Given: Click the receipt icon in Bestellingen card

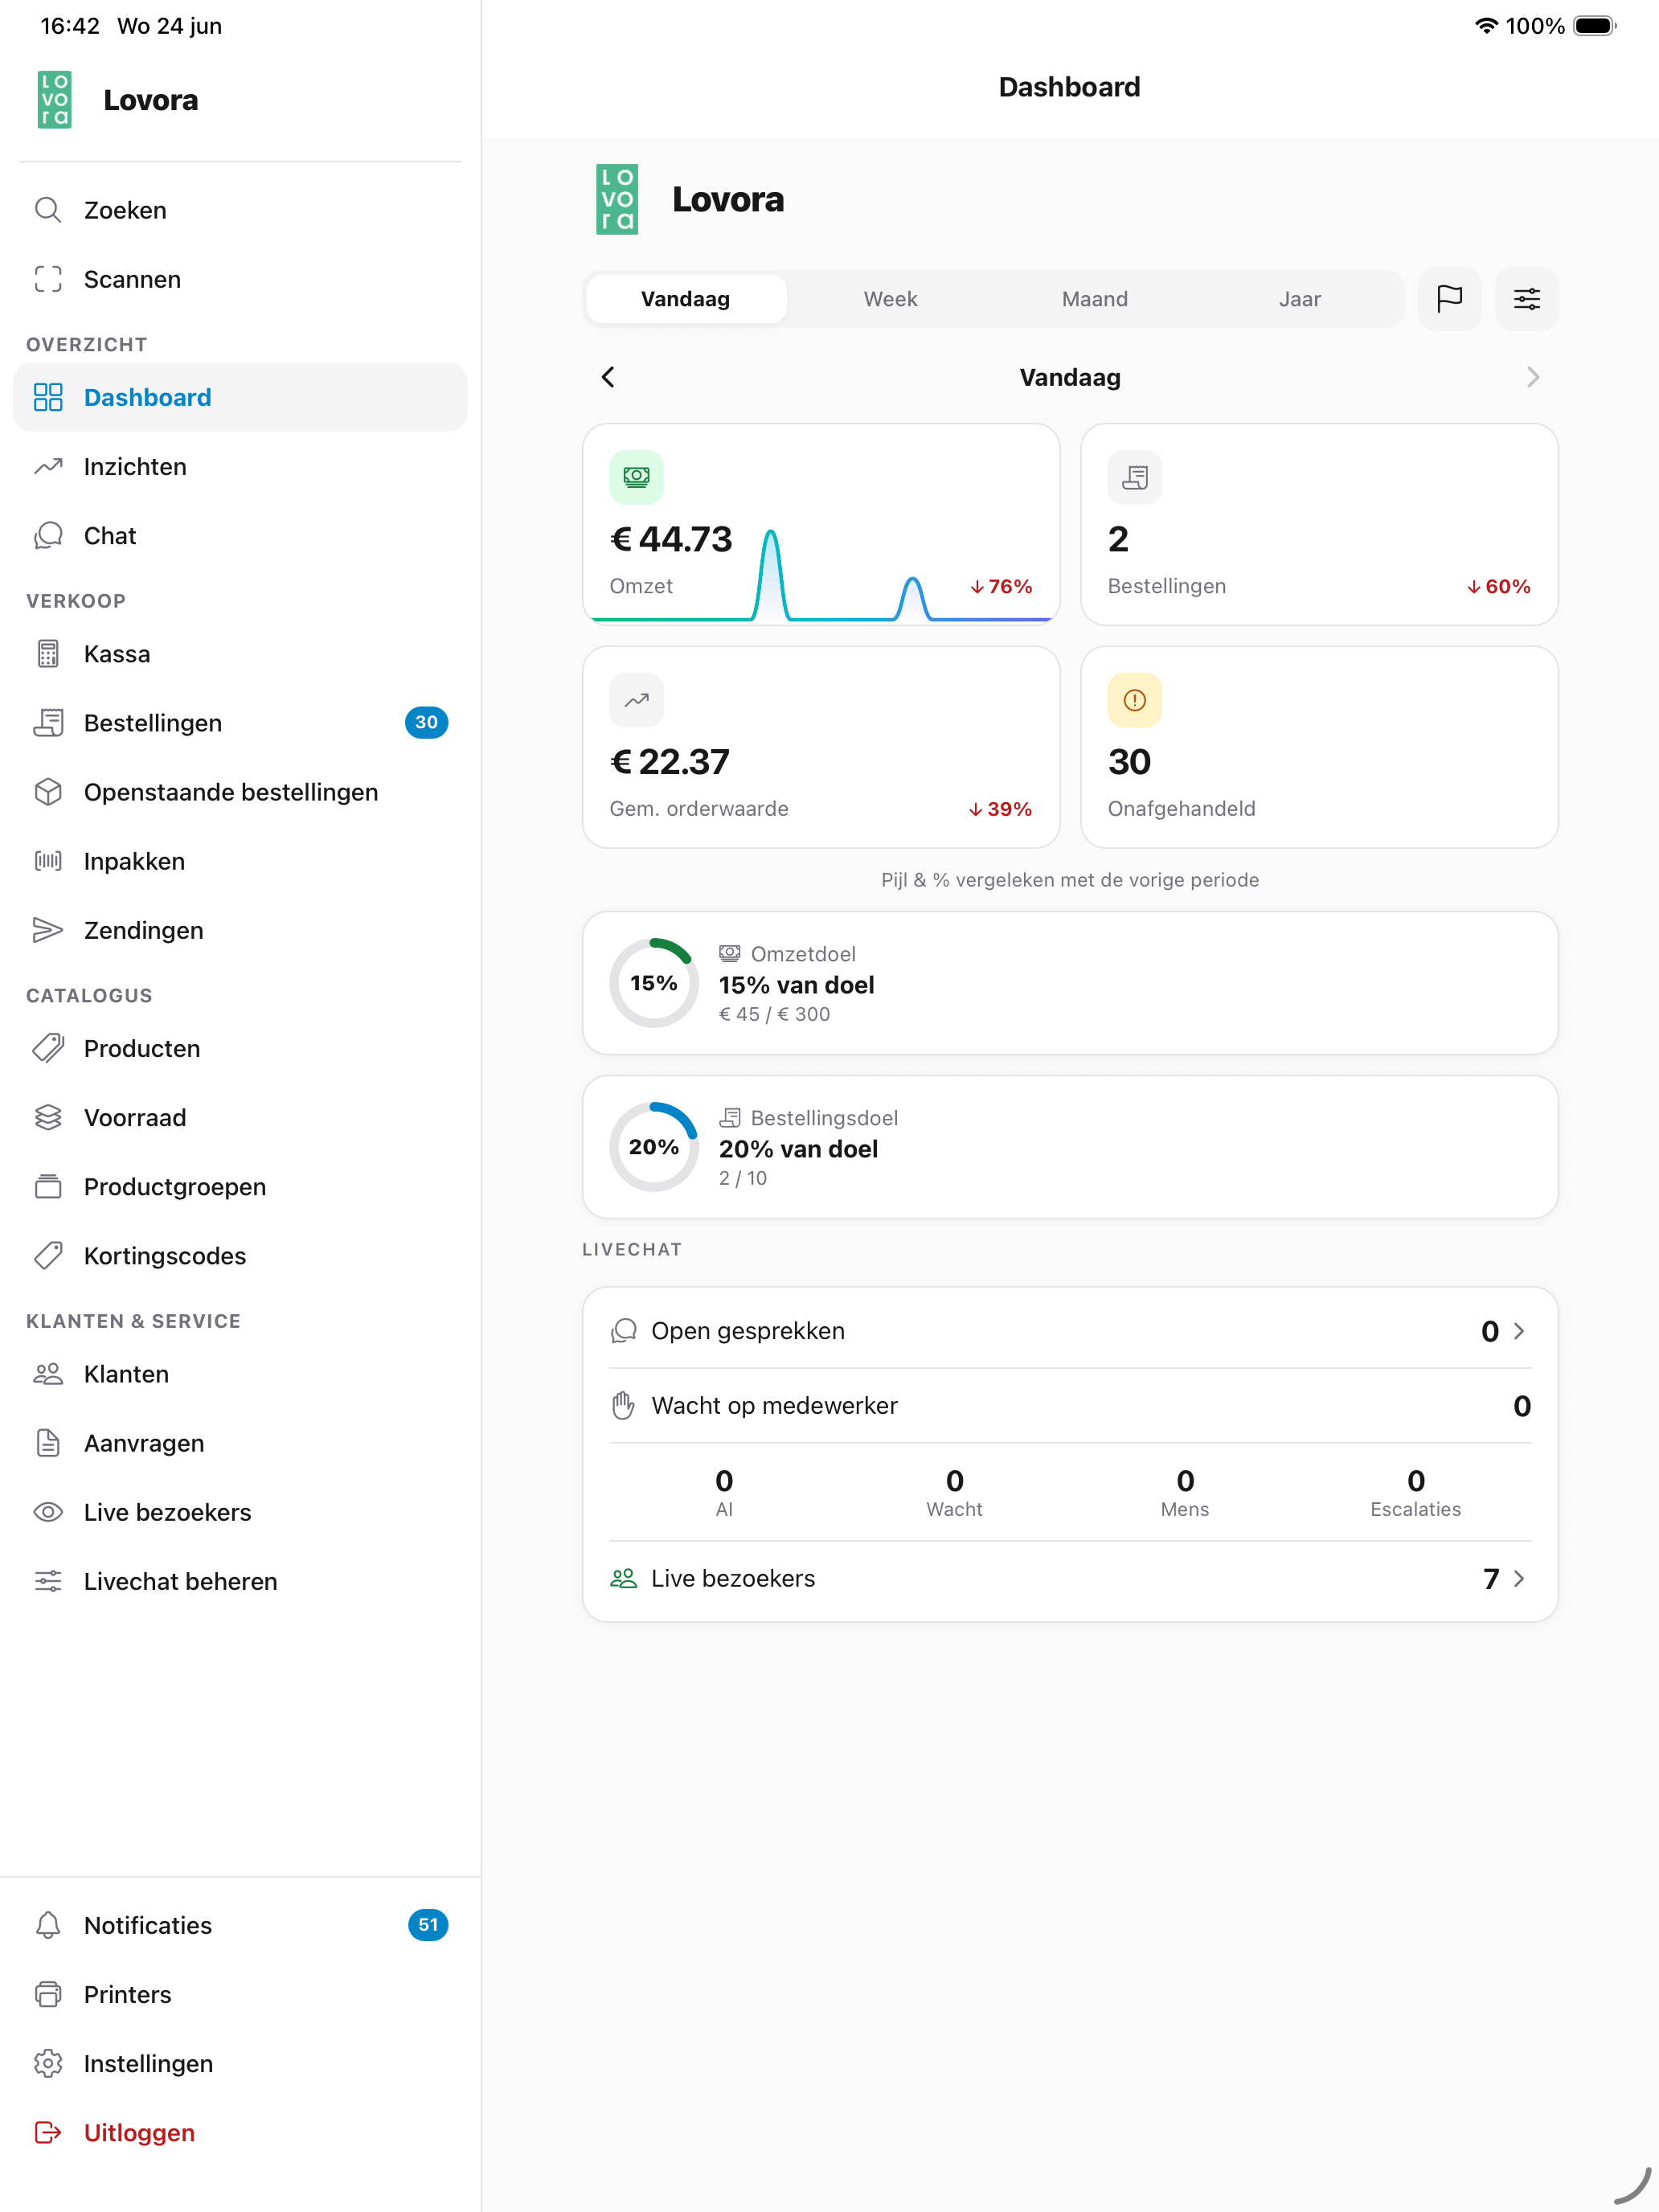Looking at the screenshot, I should (x=1134, y=477).
